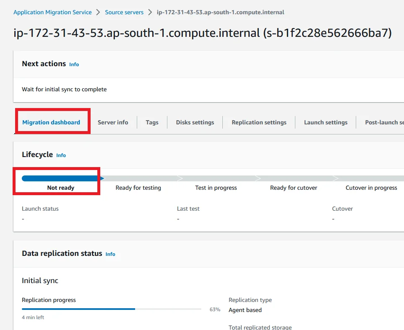Go to the Source servers breadcrumb
404x330 pixels.
124,12
